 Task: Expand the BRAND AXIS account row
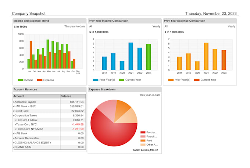[14, 147]
